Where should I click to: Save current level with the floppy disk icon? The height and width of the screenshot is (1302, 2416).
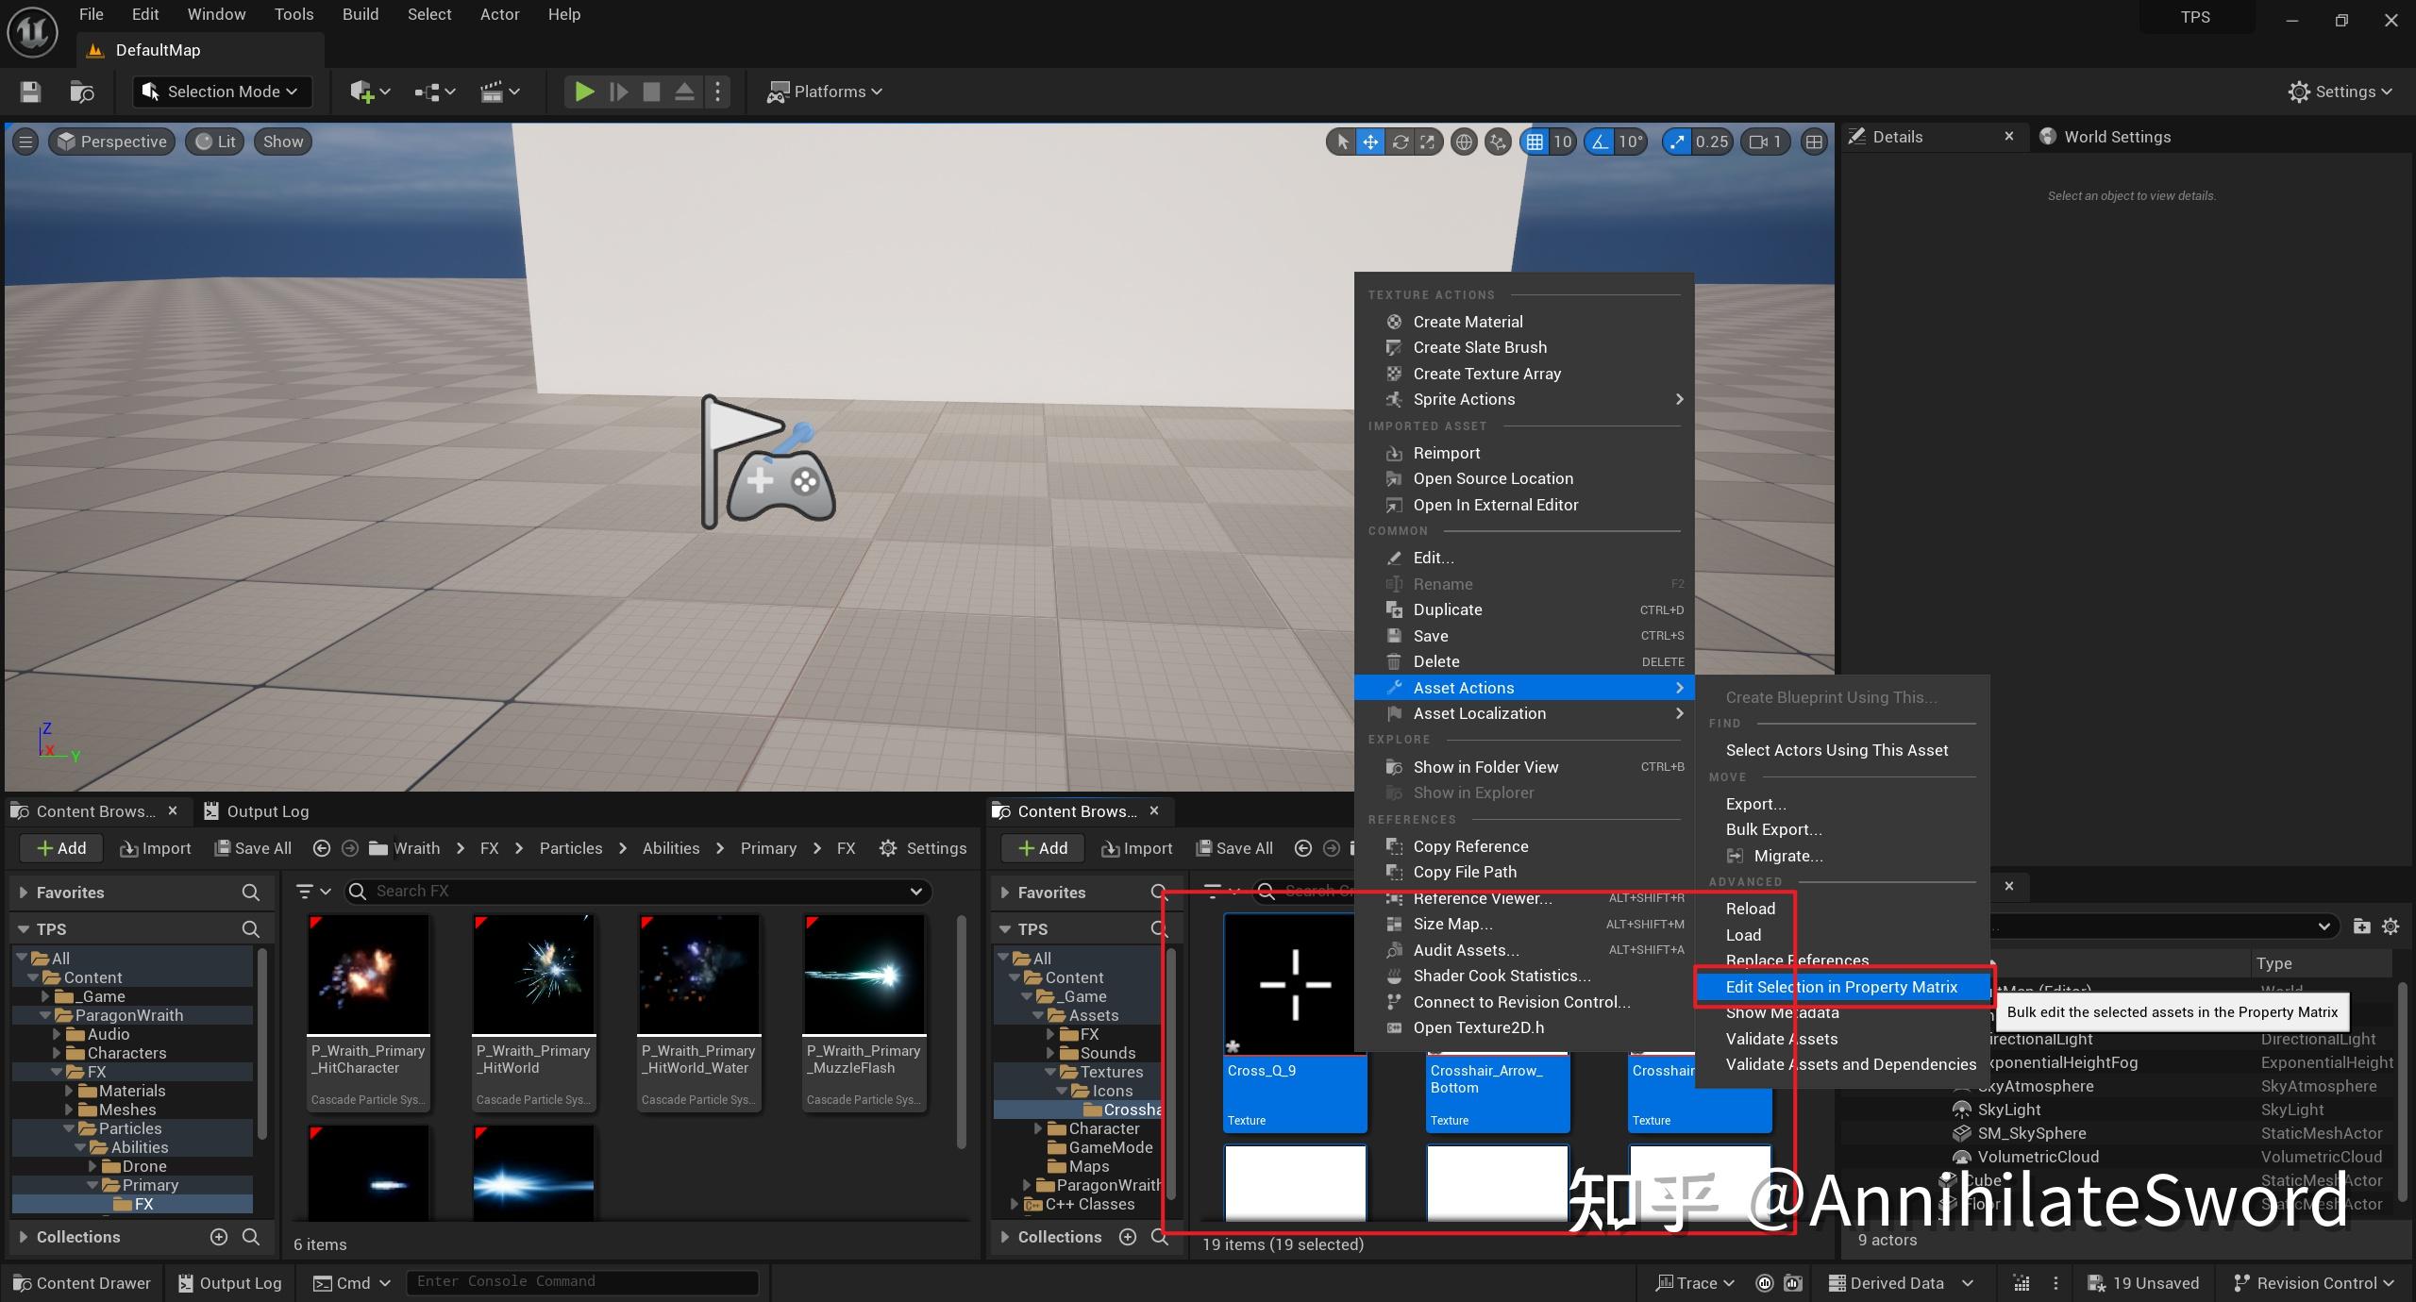point(30,92)
